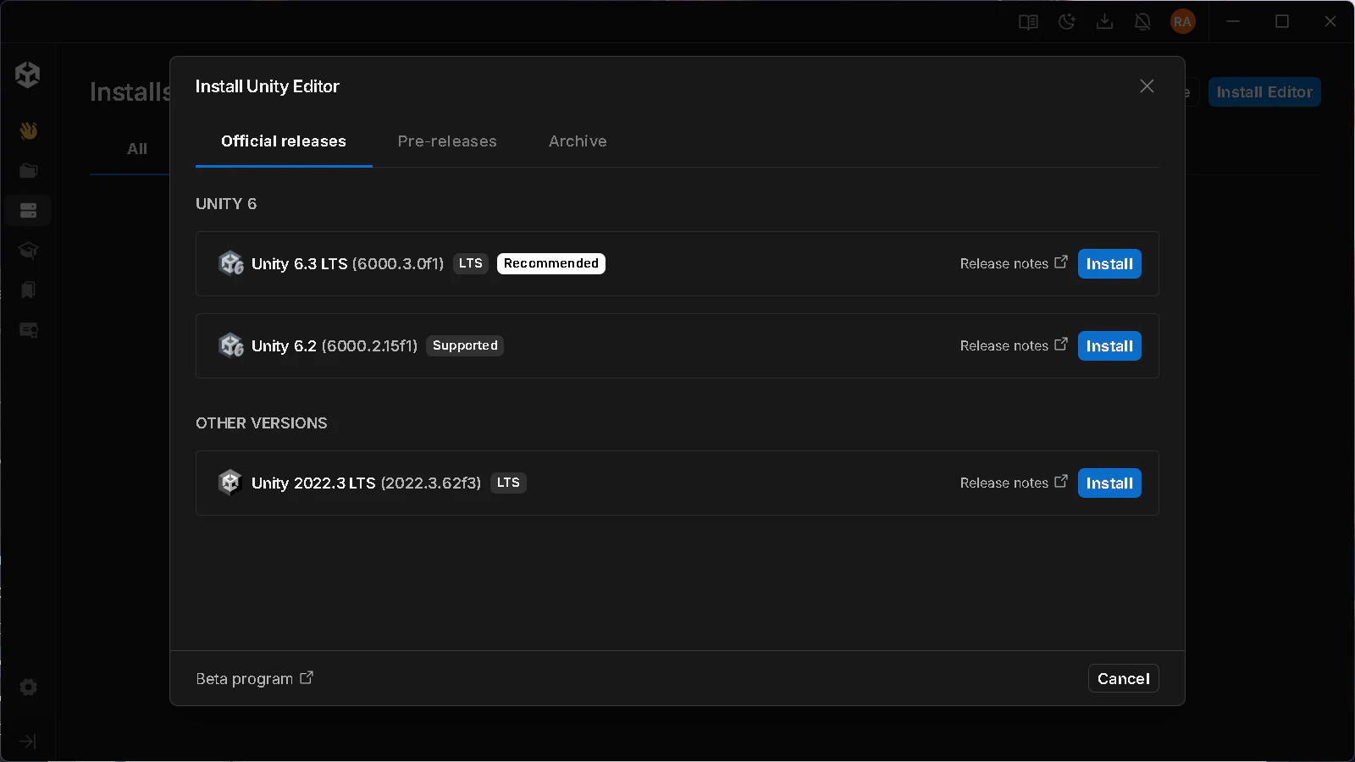1355x762 pixels.
Task: Open the documentation book icon in title bar
Action: [x=1028, y=22]
